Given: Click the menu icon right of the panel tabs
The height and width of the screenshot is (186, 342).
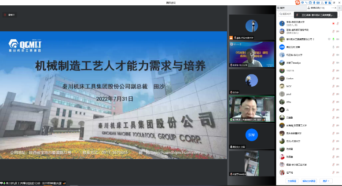Looking at the screenshot, I should pyautogui.click(x=339, y=8).
